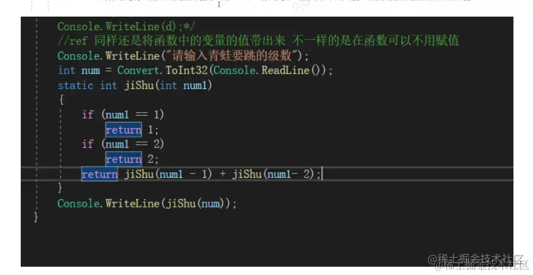Click the "if (num1 == 2)" line
This screenshot has height=275, width=533.
point(123,144)
